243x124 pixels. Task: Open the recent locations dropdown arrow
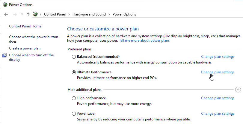click(22, 14)
